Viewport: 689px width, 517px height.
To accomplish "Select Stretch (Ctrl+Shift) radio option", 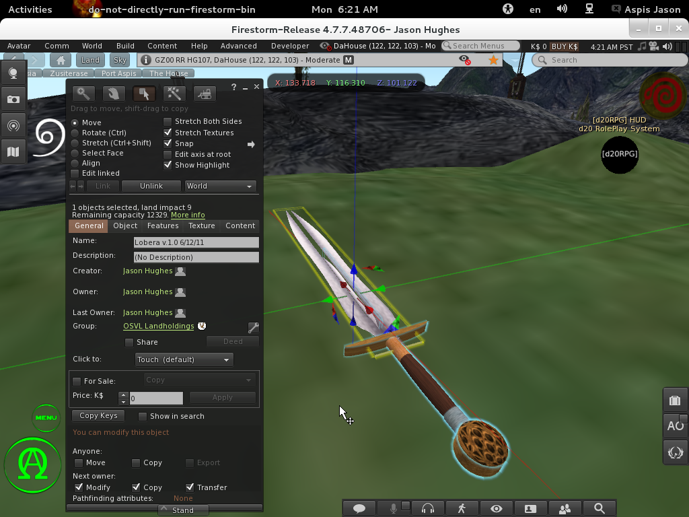I will tap(75, 143).
